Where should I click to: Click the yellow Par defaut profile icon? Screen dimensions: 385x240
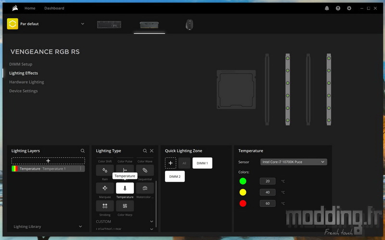tap(13, 24)
